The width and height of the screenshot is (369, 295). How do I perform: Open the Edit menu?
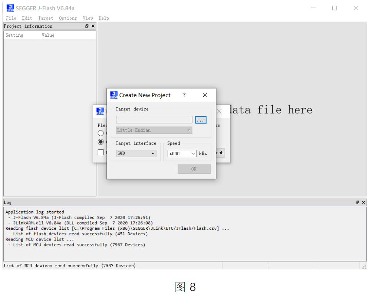(x=27, y=18)
